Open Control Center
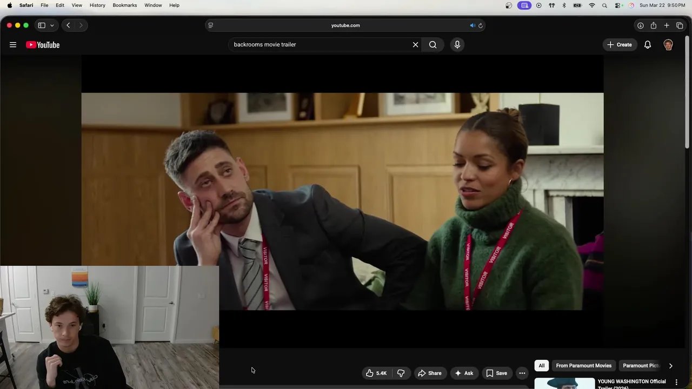The width and height of the screenshot is (692, 389). click(618, 5)
